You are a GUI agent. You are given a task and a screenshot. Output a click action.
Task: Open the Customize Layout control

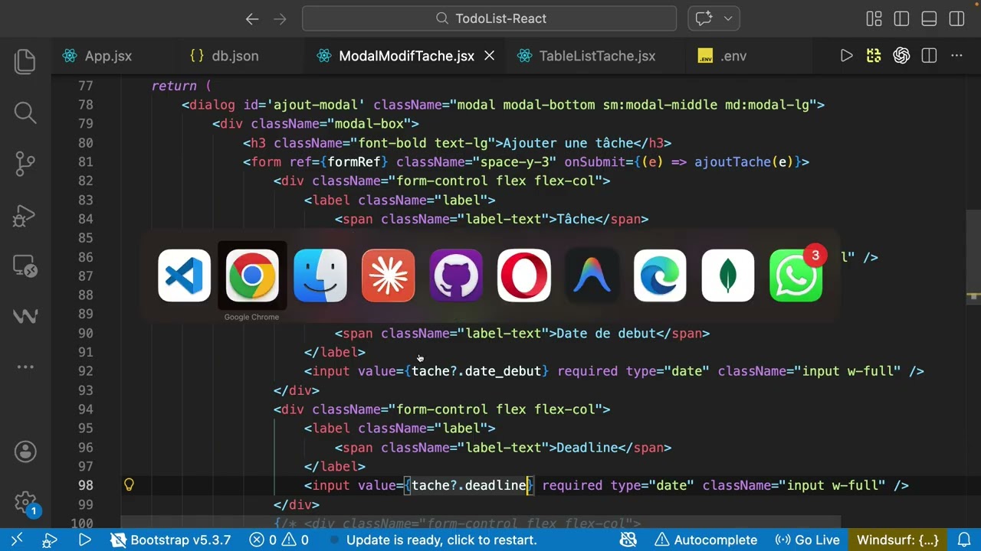[874, 19]
